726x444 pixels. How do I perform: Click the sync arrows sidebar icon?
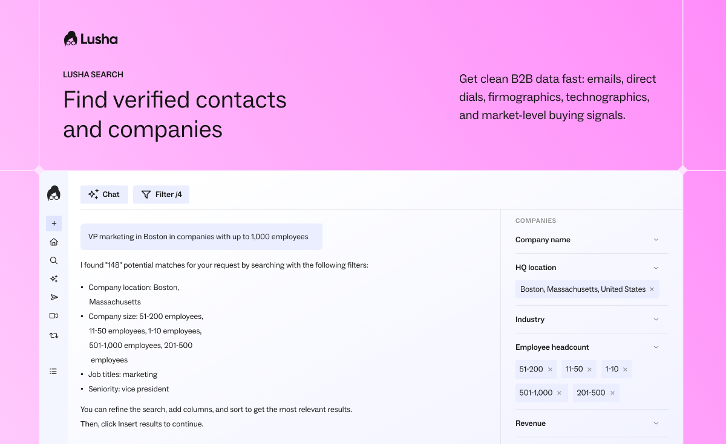coord(54,335)
